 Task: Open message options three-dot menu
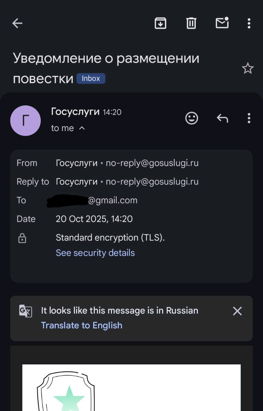point(249,118)
